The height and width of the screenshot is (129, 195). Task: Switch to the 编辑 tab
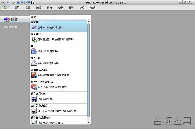click(39, 8)
